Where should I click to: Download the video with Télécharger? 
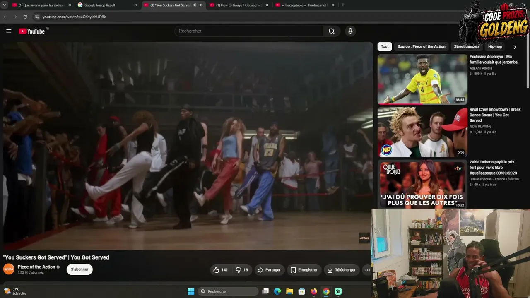point(342,270)
